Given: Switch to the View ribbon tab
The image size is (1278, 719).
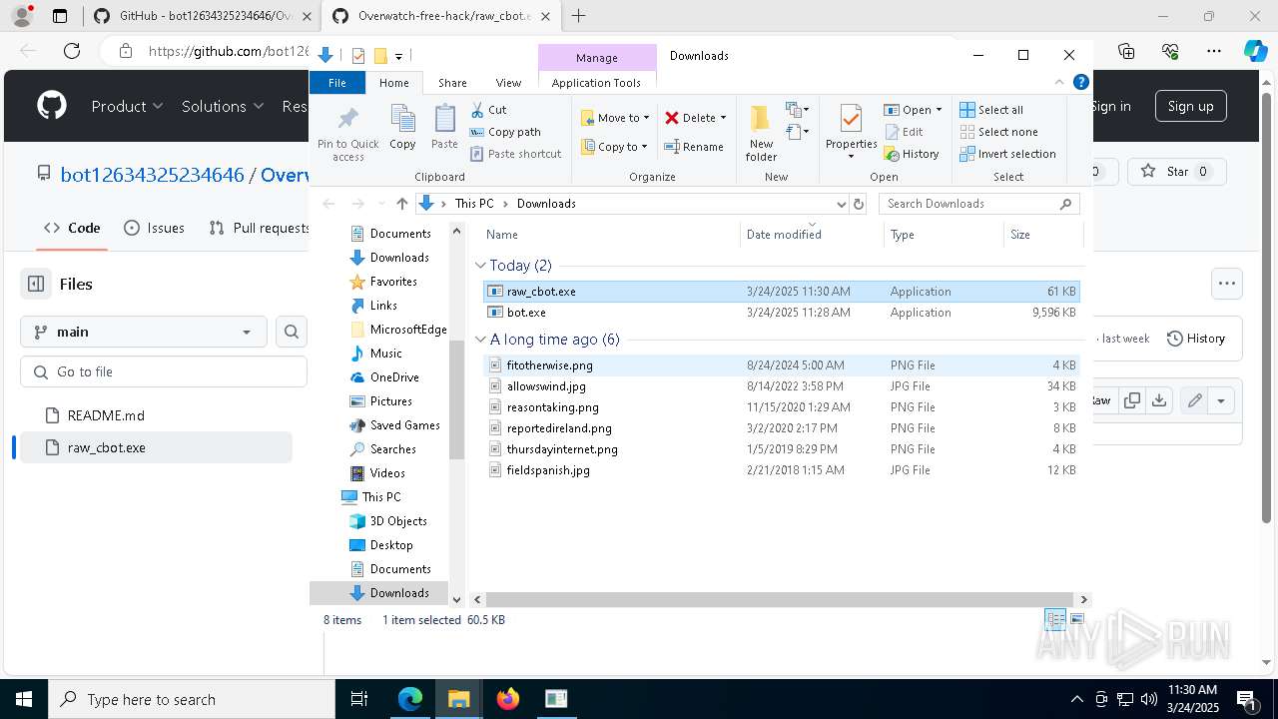Looking at the screenshot, I should pos(508,83).
